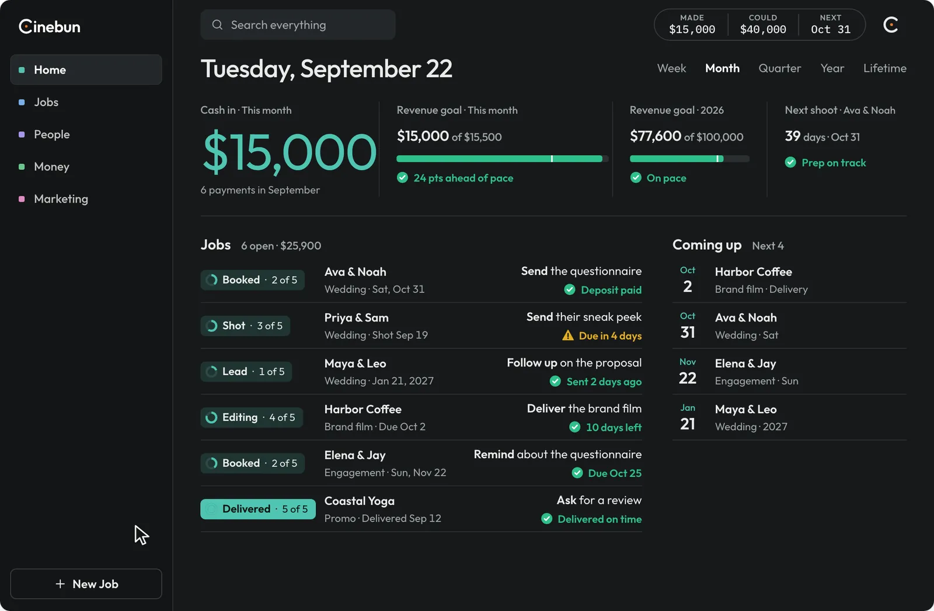
Task: Click the Cinebun logo in sidebar
Action: [x=50, y=26]
